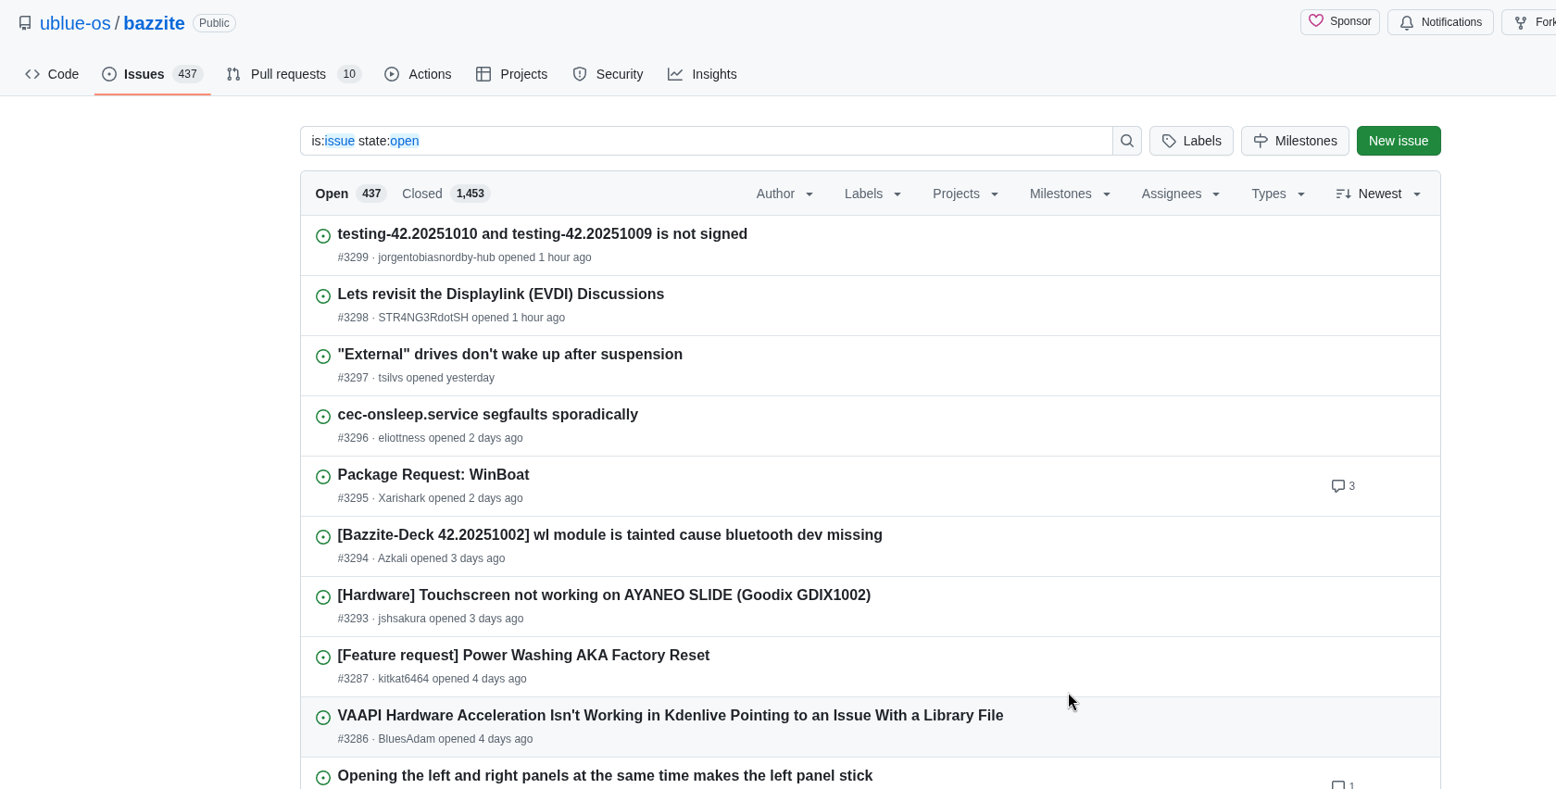1556x789 pixels.
Task: Open the Projects tab
Action: (511, 74)
